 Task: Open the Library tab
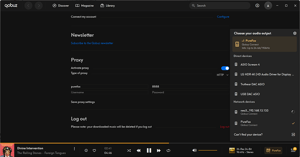point(107,6)
